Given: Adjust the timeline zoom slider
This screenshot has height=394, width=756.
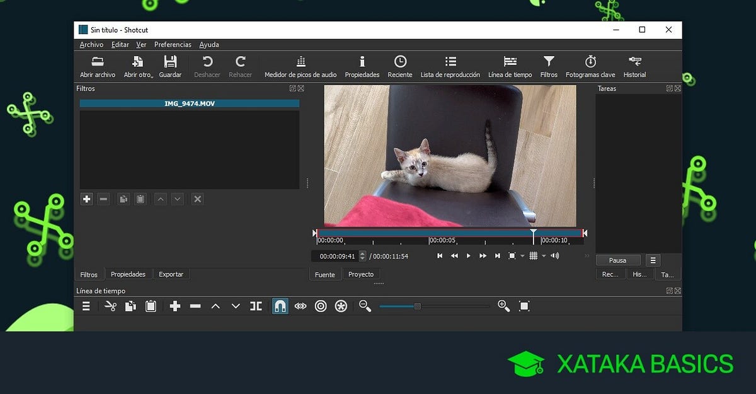Looking at the screenshot, I should point(418,306).
